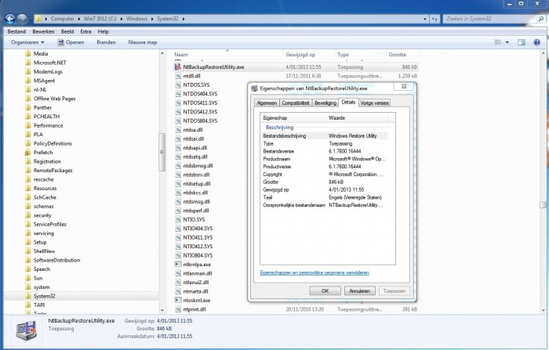Click the NTDOS.SYS file icon
The width and height of the screenshot is (549, 350).
[x=178, y=85]
